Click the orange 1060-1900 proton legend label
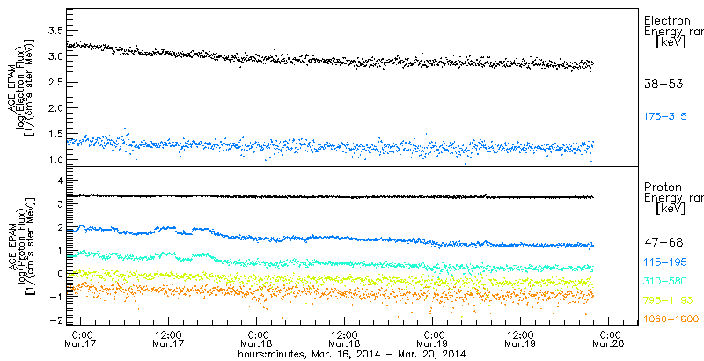This screenshot has height=361, width=704. [671, 319]
